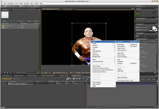Select the Selection arrow tool
The image size is (159, 109).
pos(3,6)
